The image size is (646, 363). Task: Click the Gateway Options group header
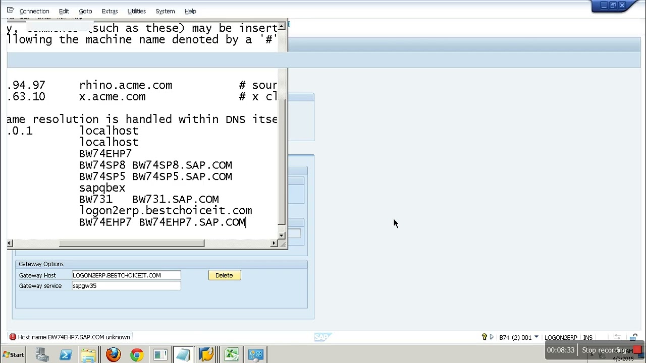[161, 264]
